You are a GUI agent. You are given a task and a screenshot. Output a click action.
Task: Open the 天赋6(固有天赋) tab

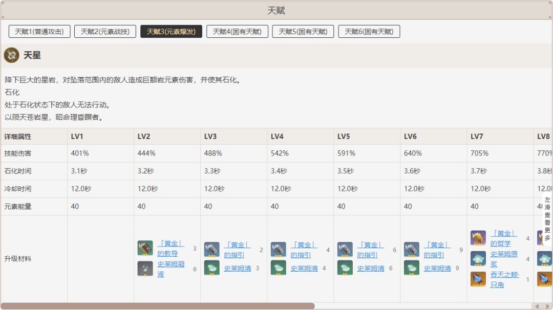[x=369, y=31]
